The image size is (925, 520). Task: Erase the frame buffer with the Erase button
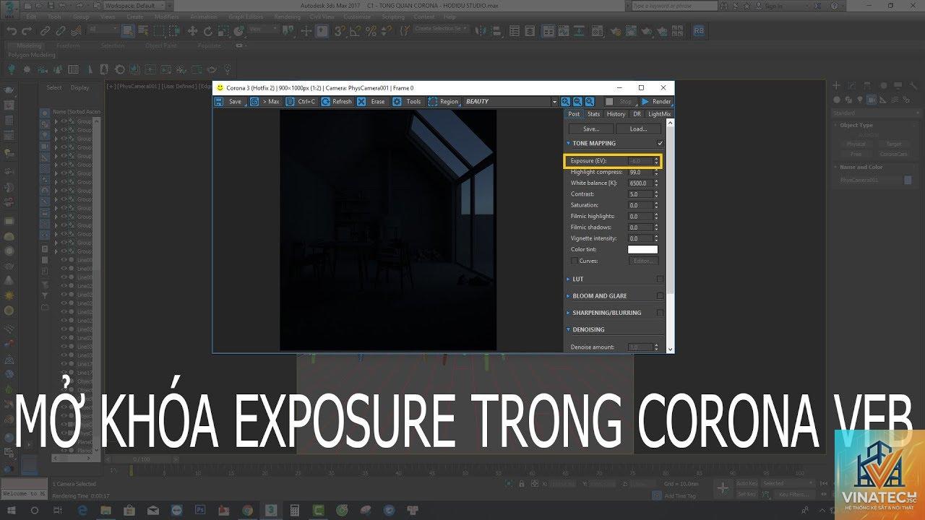[371, 102]
